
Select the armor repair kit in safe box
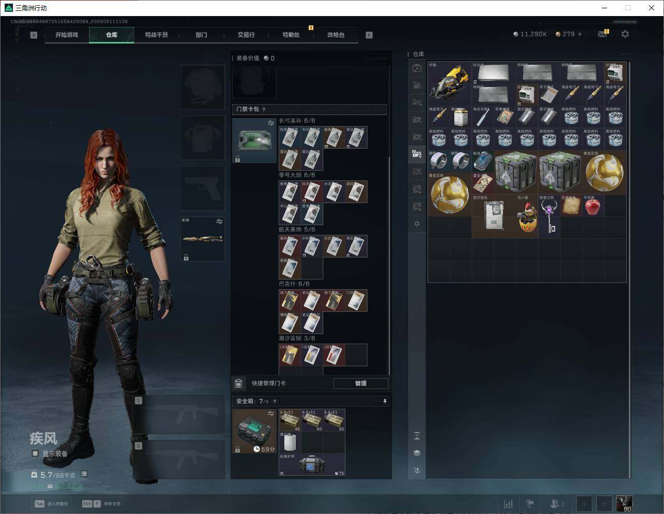click(x=312, y=465)
